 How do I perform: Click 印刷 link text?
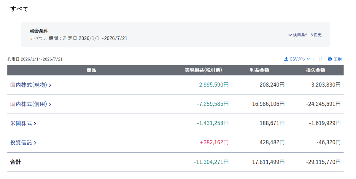(337, 59)
